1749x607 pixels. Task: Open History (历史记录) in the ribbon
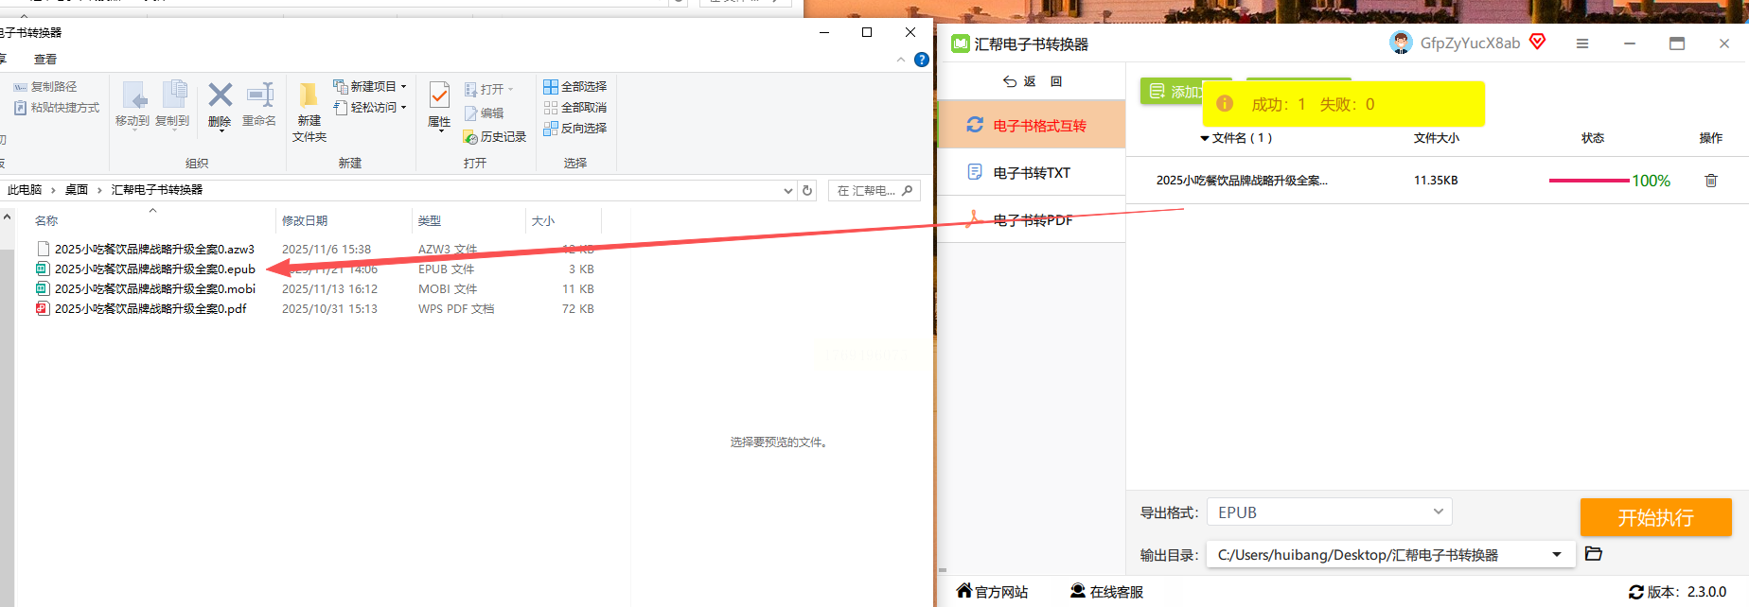tap(495, 137)
